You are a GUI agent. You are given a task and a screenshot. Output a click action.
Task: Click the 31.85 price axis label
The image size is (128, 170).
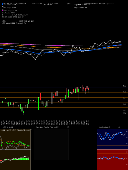pyautogui.click(x=124, y=92)
